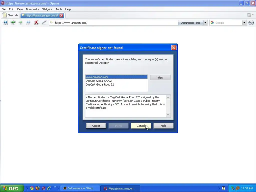Go back with the green Back arrow

pyautogui.click(x=13, y=22)
